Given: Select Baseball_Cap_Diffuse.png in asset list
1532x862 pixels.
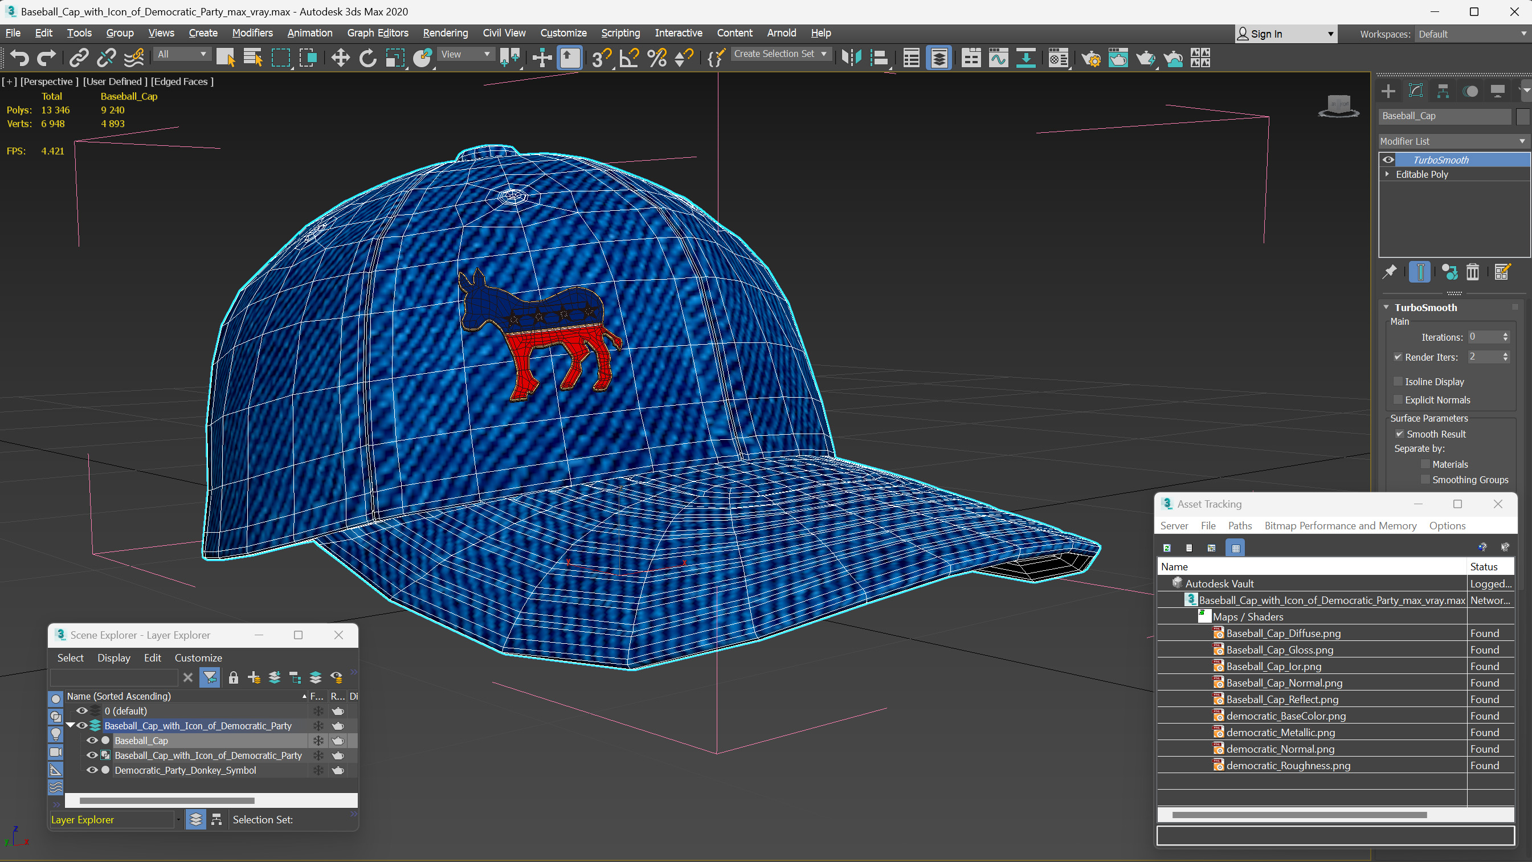Looking at the screenshot, I should tap(1286, 632).
